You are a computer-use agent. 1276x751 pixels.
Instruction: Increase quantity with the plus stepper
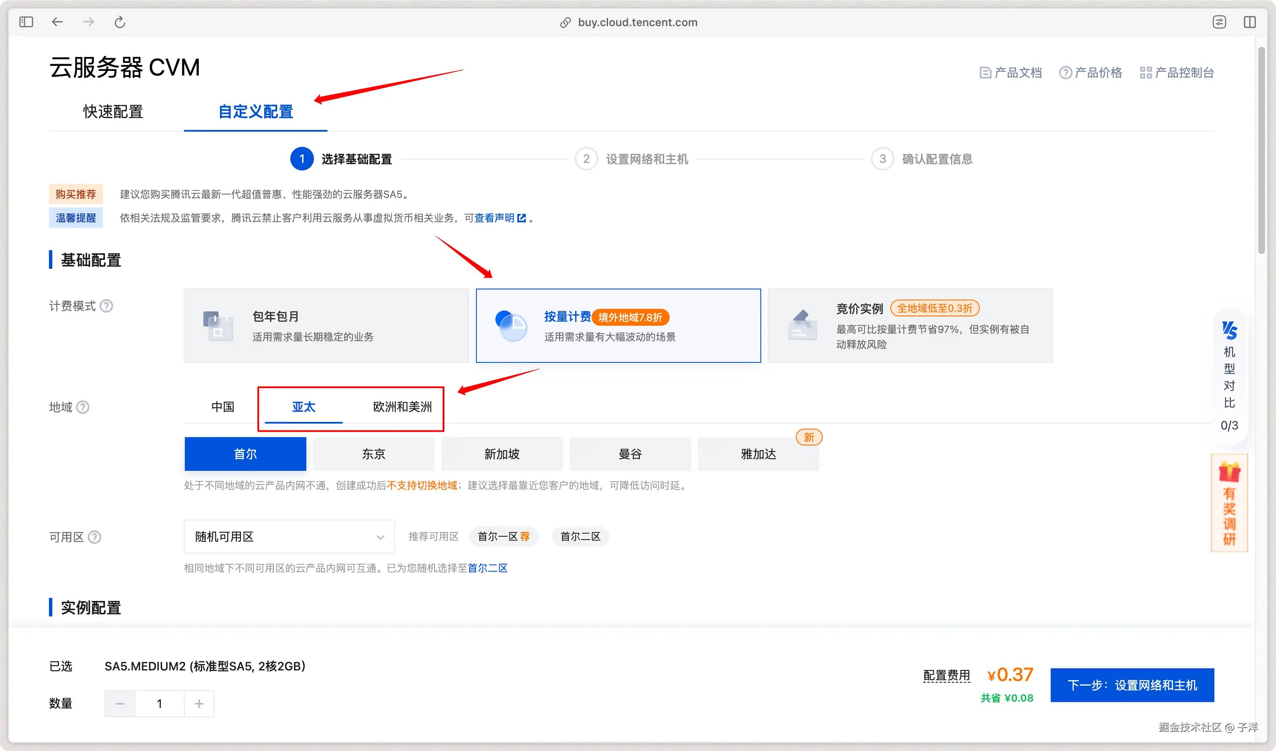coord(199,703)
